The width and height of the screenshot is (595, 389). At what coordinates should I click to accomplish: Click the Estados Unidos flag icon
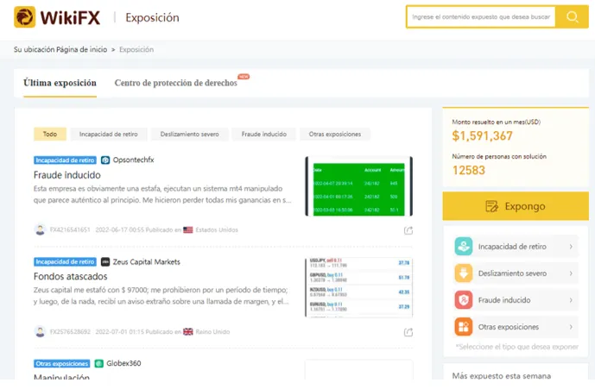(188, 229)
